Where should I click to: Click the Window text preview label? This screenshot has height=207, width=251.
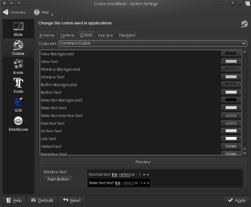tap(55, 172)
